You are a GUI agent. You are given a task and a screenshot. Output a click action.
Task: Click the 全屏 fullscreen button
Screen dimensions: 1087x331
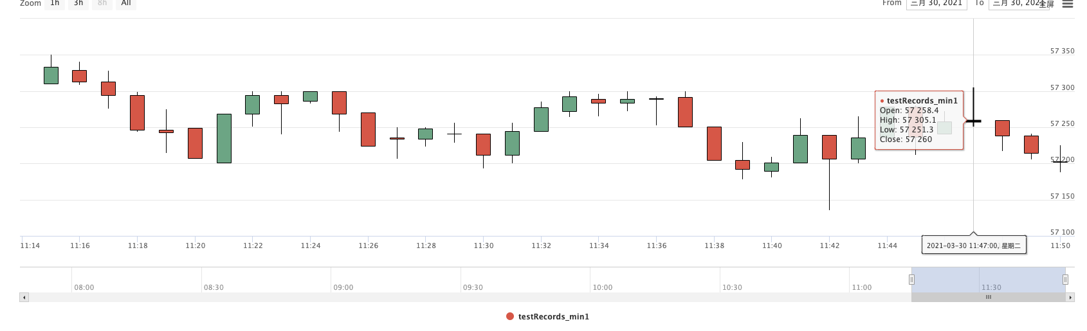(x=1046, y=4)
